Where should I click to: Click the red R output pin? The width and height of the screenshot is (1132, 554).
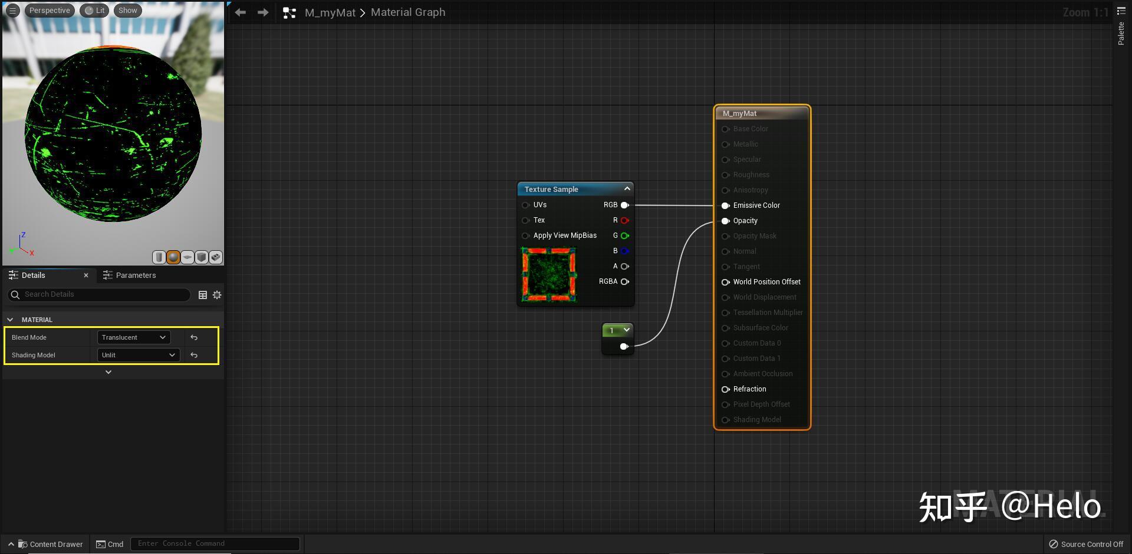[625, 220]
